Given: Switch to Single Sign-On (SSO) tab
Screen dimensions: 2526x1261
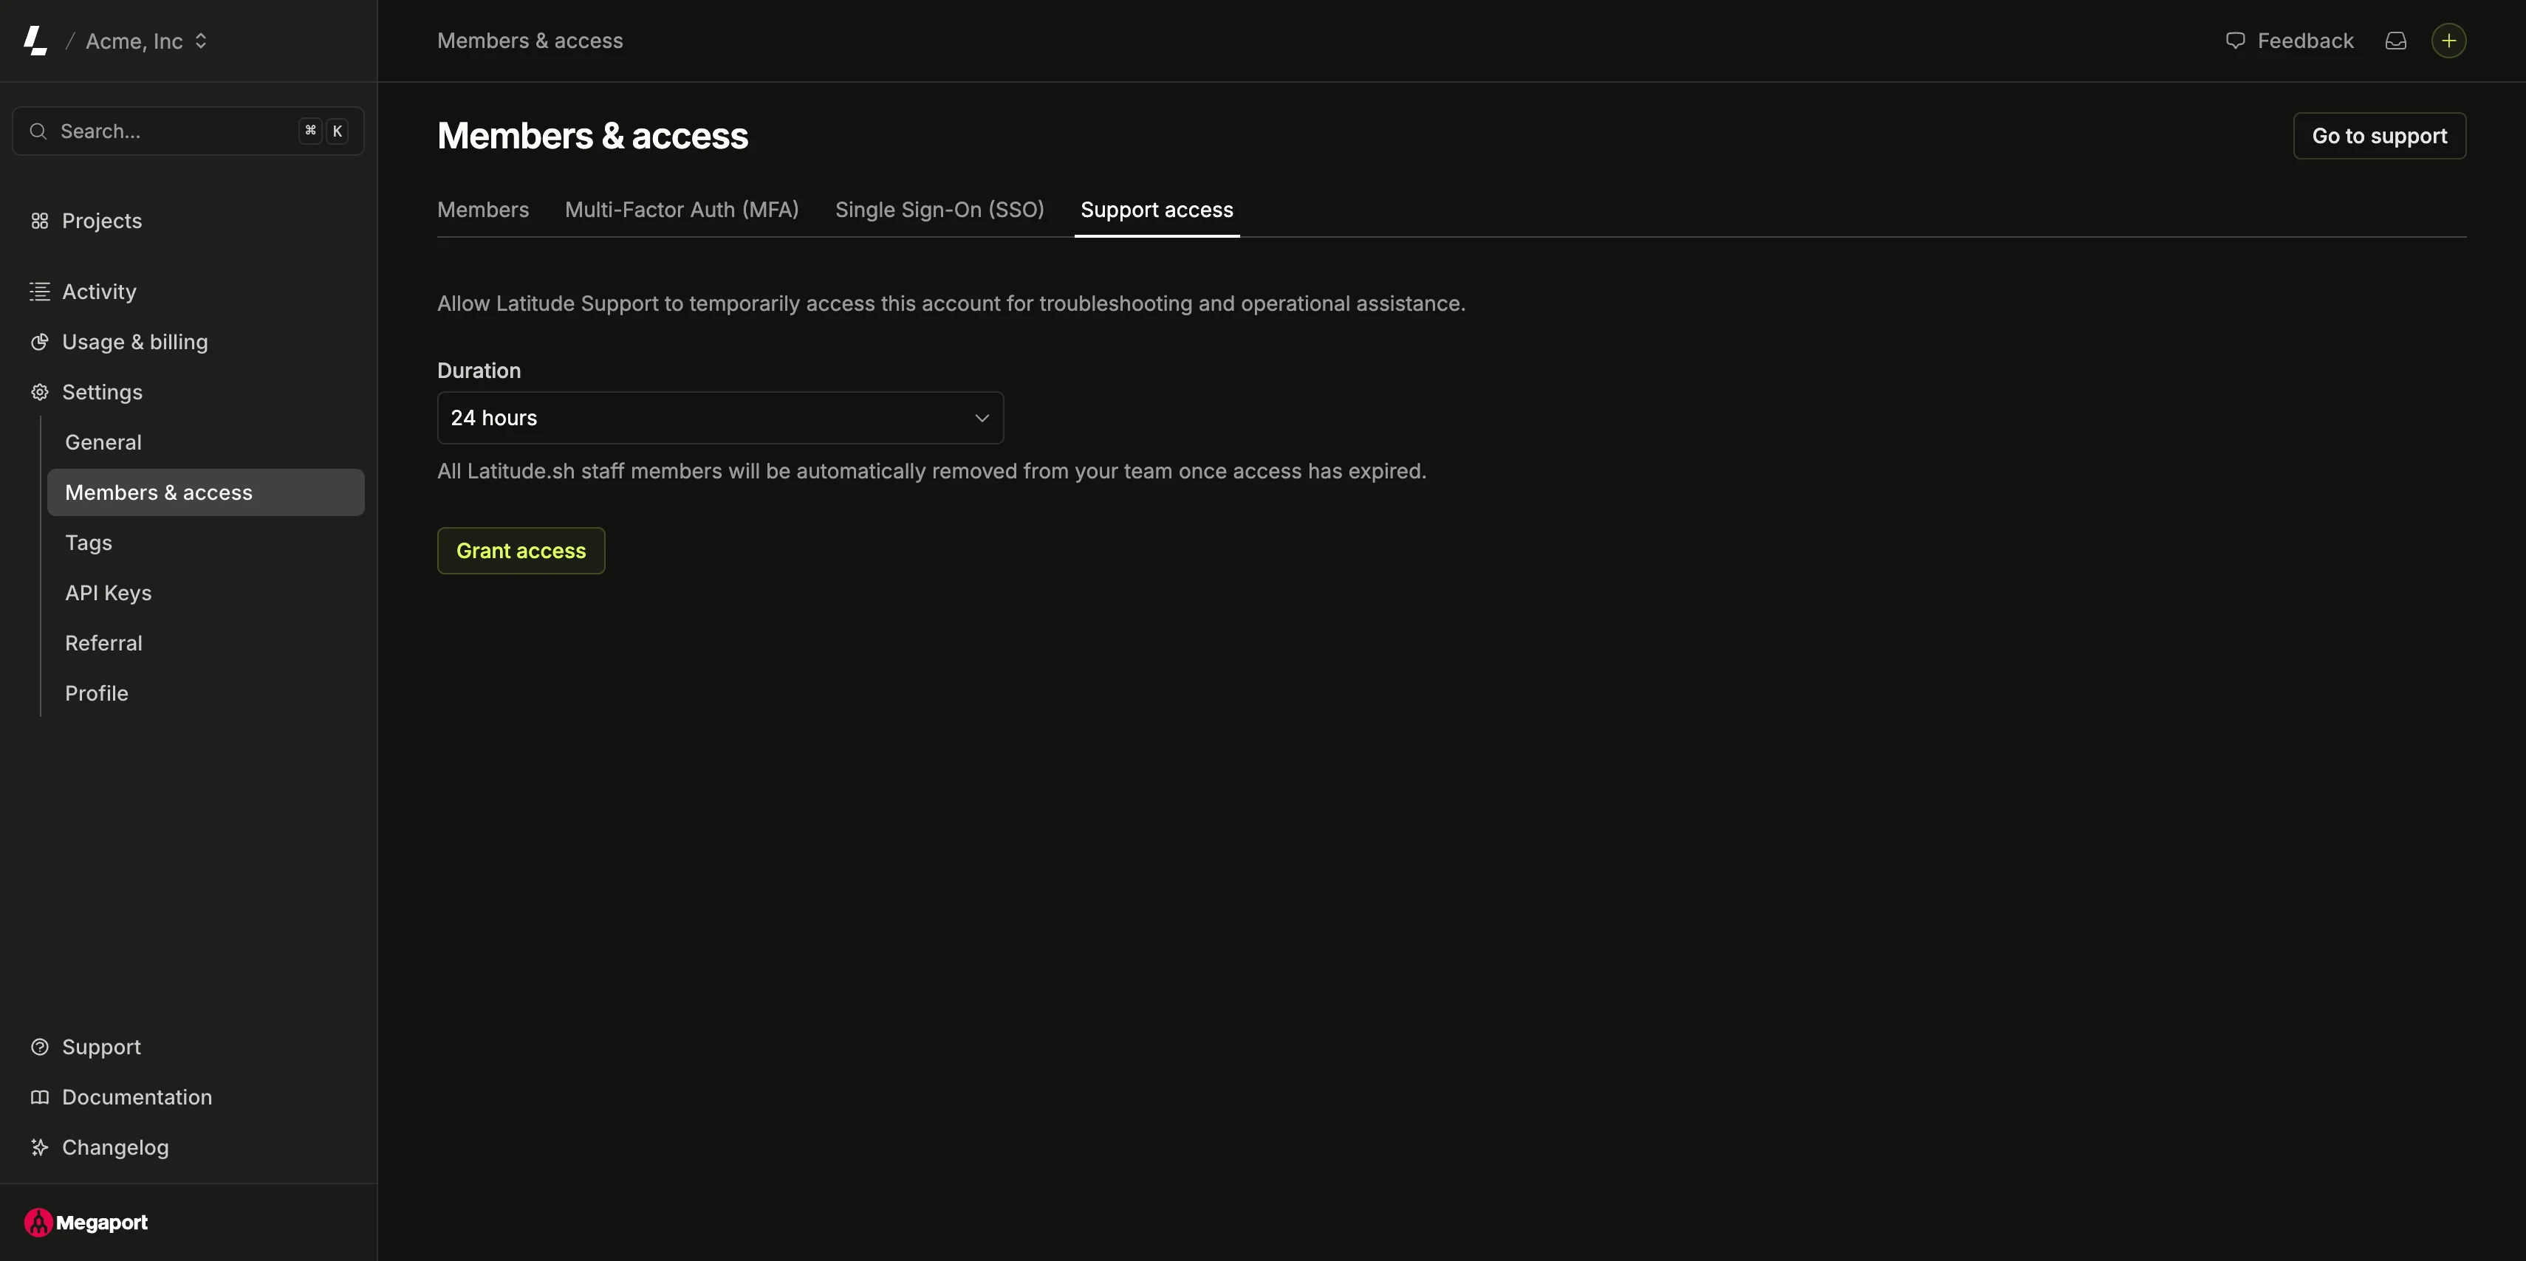Looking at the screenshot, I should pyautogui.click(x=939, y=210).
